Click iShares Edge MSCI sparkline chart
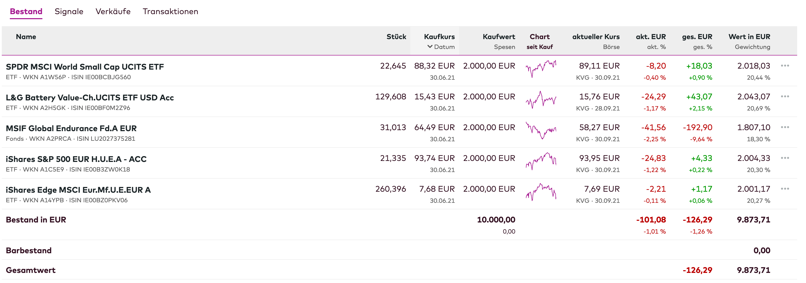The image size is (806, 283). [x=541, y=191]
